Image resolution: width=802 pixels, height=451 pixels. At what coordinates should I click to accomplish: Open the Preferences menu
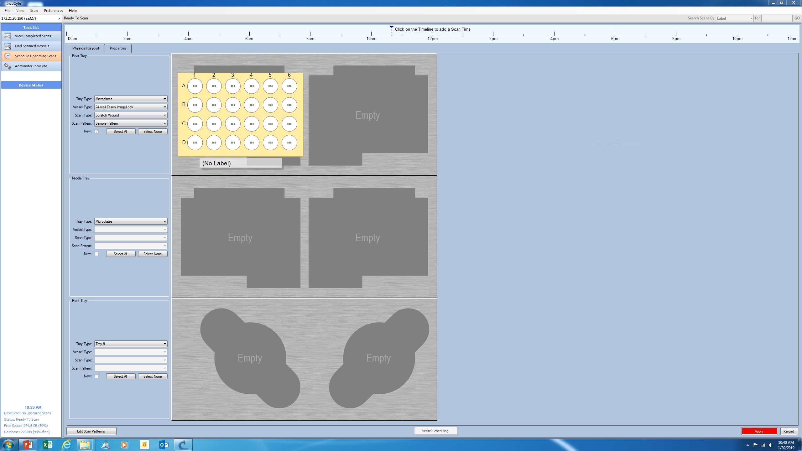pyautogui.click(x=53, y=11)
